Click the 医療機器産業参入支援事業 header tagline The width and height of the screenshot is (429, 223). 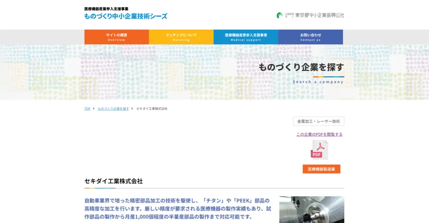pyautogui.click(x=106, y=9)
